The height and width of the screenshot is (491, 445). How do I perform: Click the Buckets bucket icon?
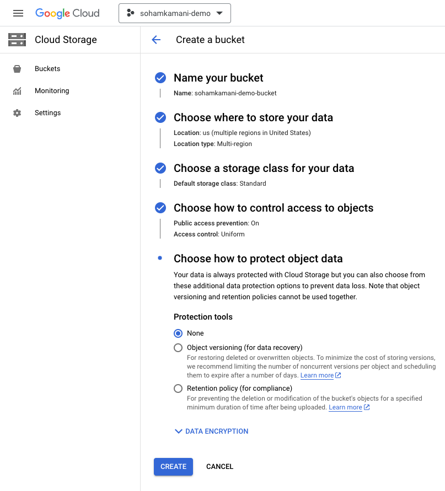click(17, 69)
